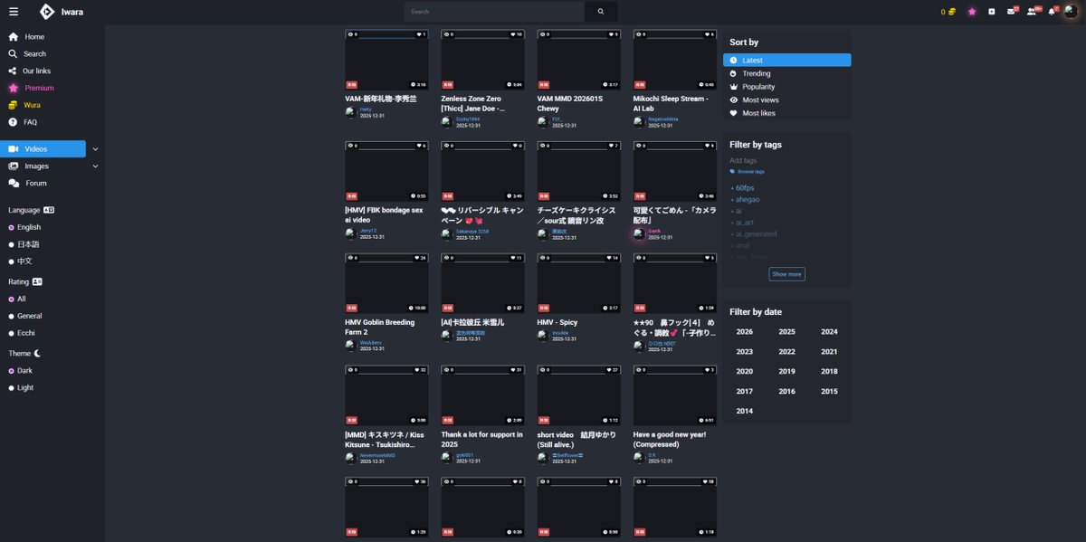Focus the top search field
Image resolution: width=1086 pixels, height=542 pixels.
tap(494, 12)
